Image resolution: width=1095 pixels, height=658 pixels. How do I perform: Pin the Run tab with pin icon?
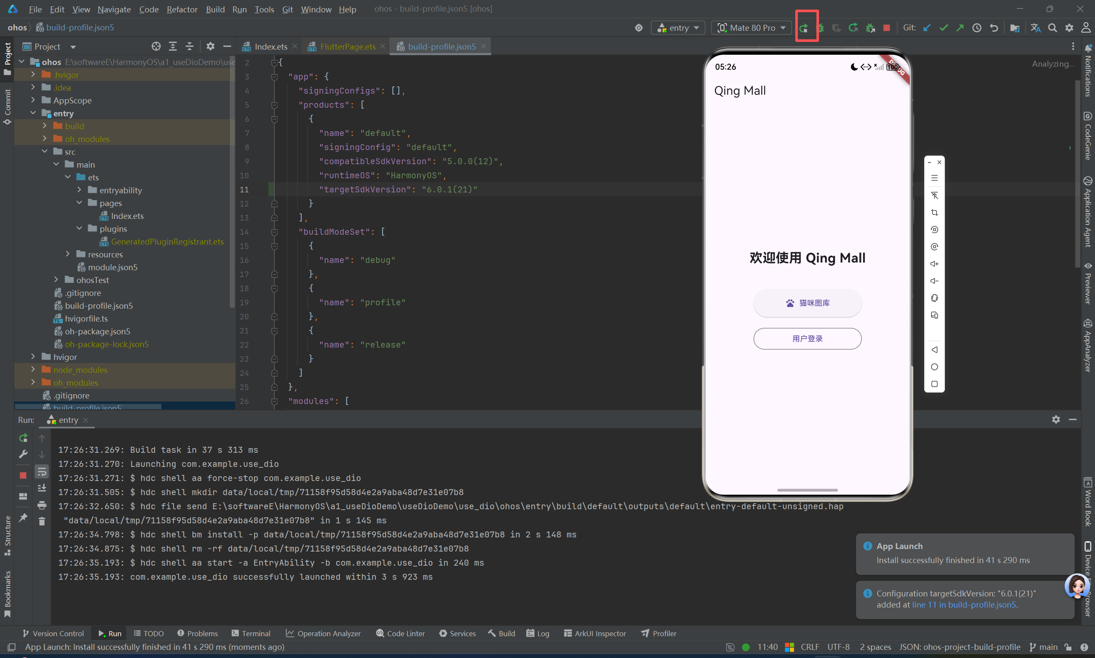(23, 517)
